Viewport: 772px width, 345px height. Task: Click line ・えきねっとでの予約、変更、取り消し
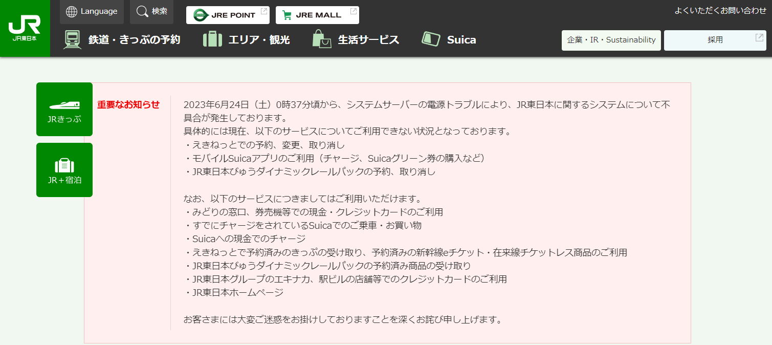[x=264, y=145]
